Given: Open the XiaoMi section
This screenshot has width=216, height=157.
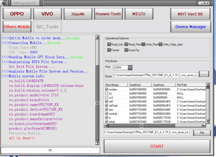Looking at the screenshot, I should [x=78, y=14].
